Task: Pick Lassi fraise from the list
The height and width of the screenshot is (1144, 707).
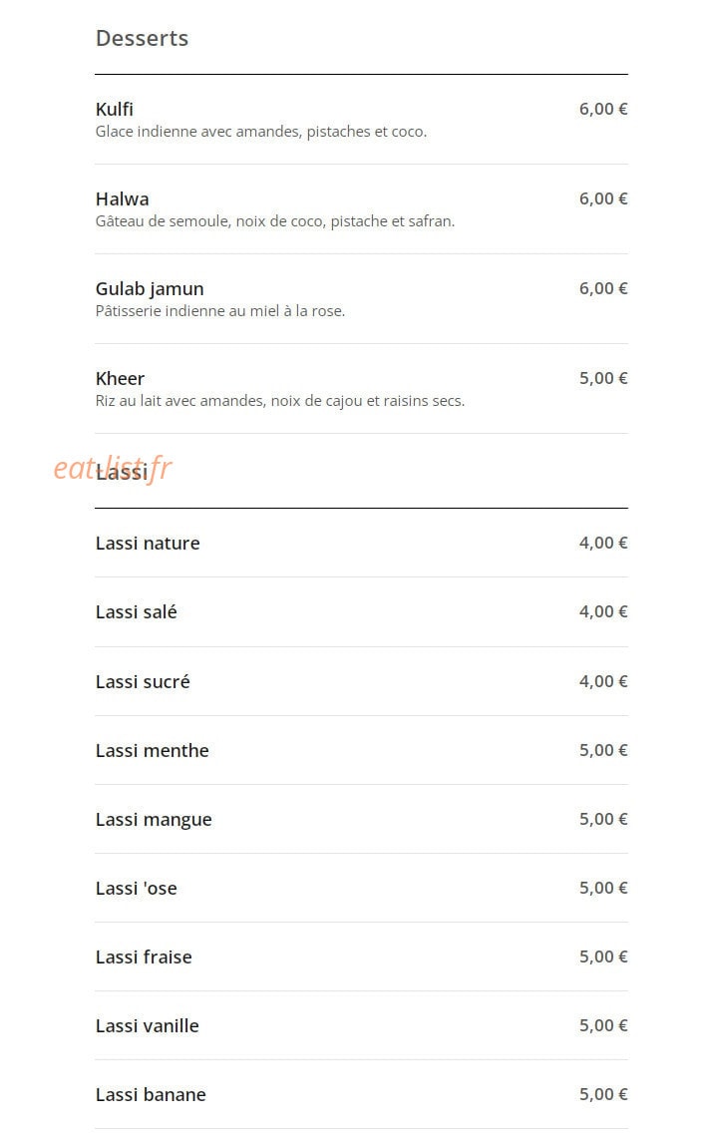Action: click(361, 956)
